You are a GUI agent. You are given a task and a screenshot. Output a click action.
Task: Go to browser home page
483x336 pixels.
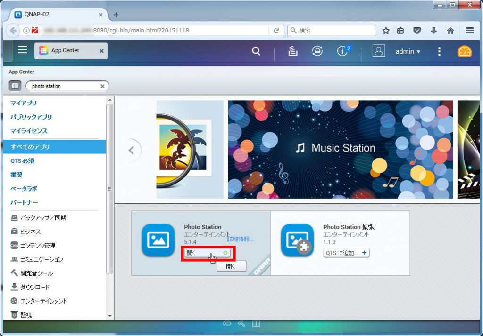450,31
